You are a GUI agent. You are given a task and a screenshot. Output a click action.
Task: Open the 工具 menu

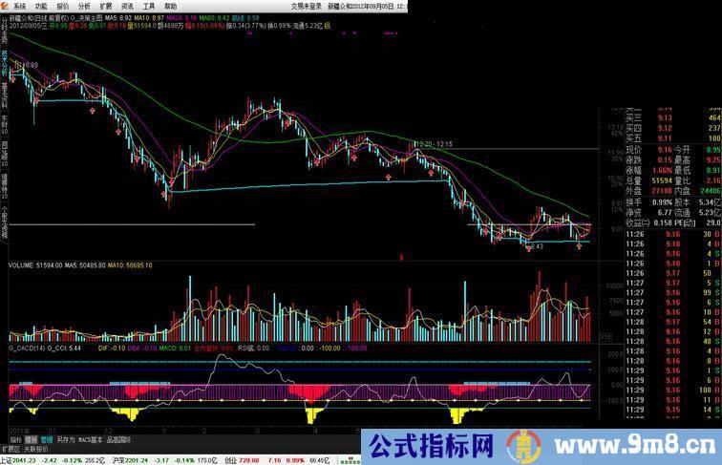(148, 6)
